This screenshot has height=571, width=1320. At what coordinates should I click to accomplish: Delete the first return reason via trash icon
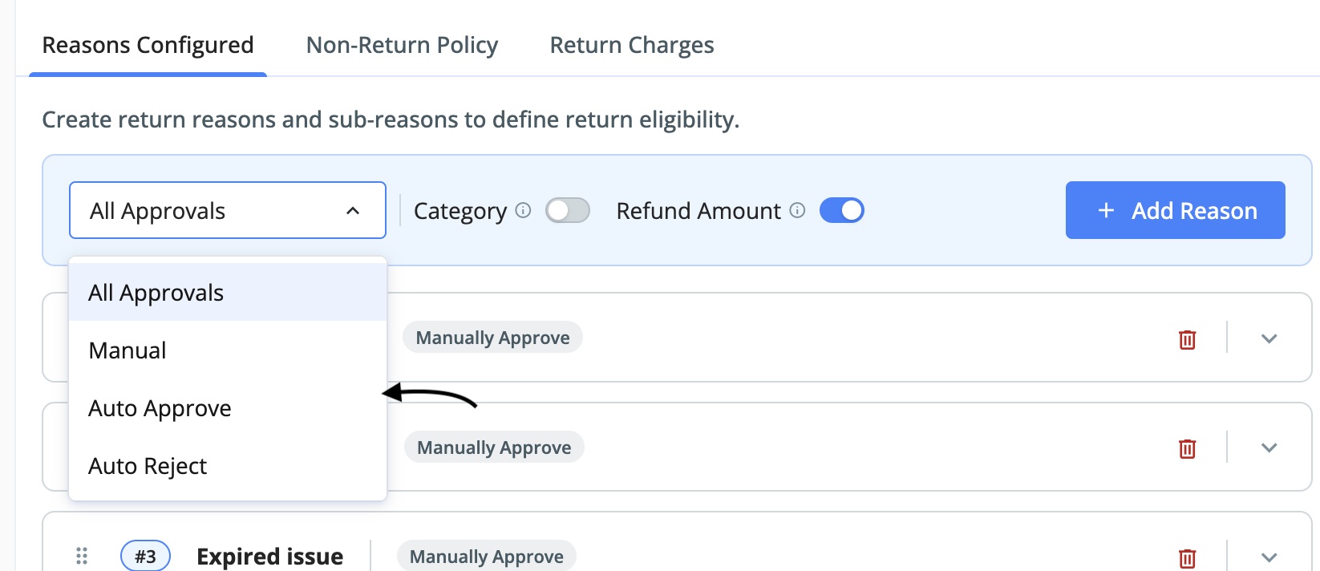1187,339
